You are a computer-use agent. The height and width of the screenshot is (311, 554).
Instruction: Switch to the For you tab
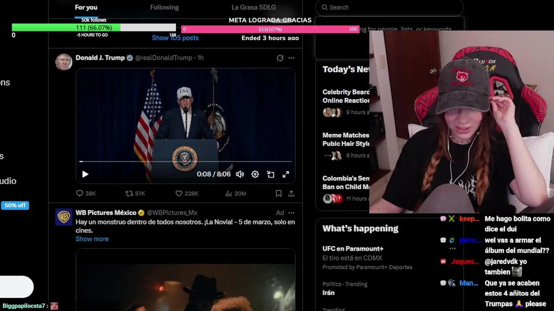point(86,7)
